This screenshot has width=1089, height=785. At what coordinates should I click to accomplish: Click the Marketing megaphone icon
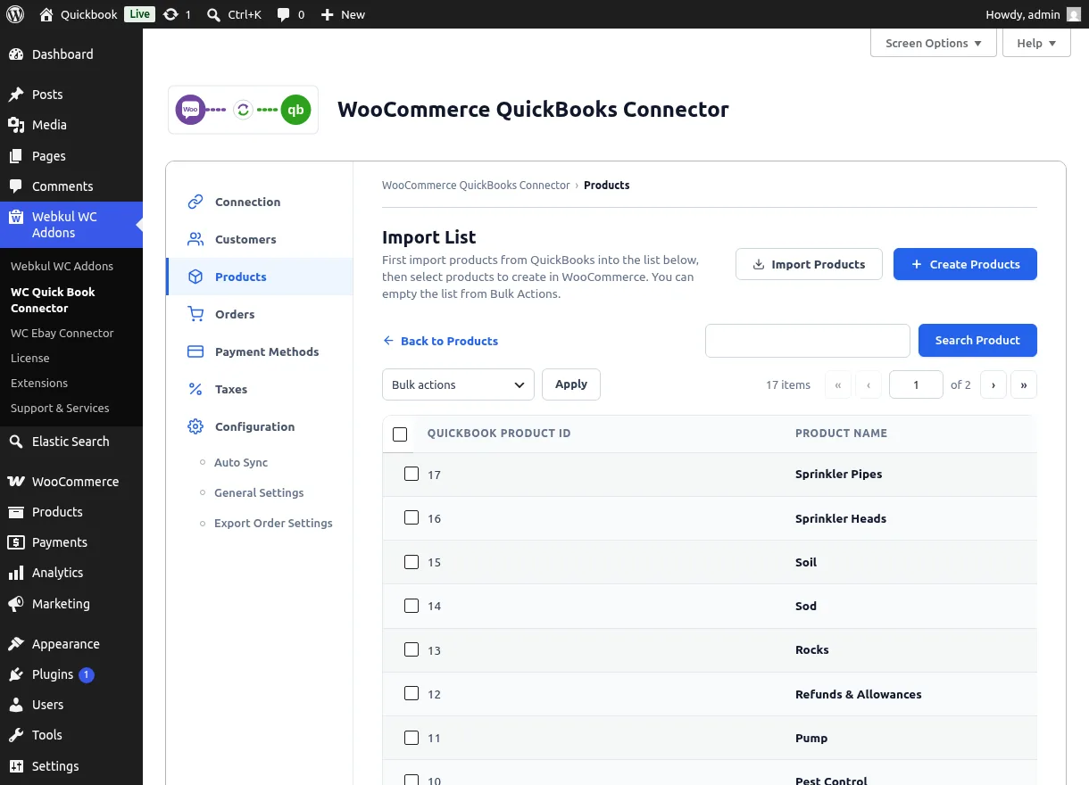(16, 604)
